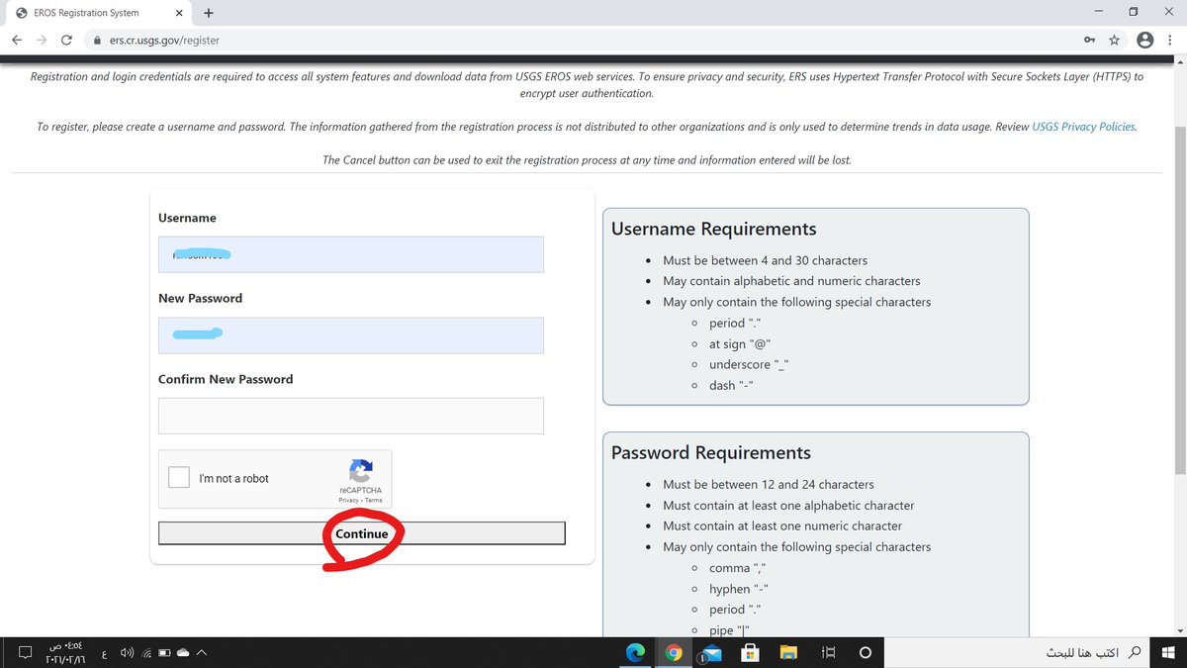Click the address bar URL
The image size is (1187, 668).
[x=164, y=41]
